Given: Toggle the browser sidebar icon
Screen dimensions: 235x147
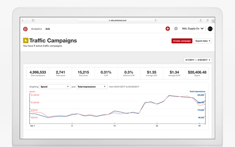Looking at the screenshot, I should 33,20.
